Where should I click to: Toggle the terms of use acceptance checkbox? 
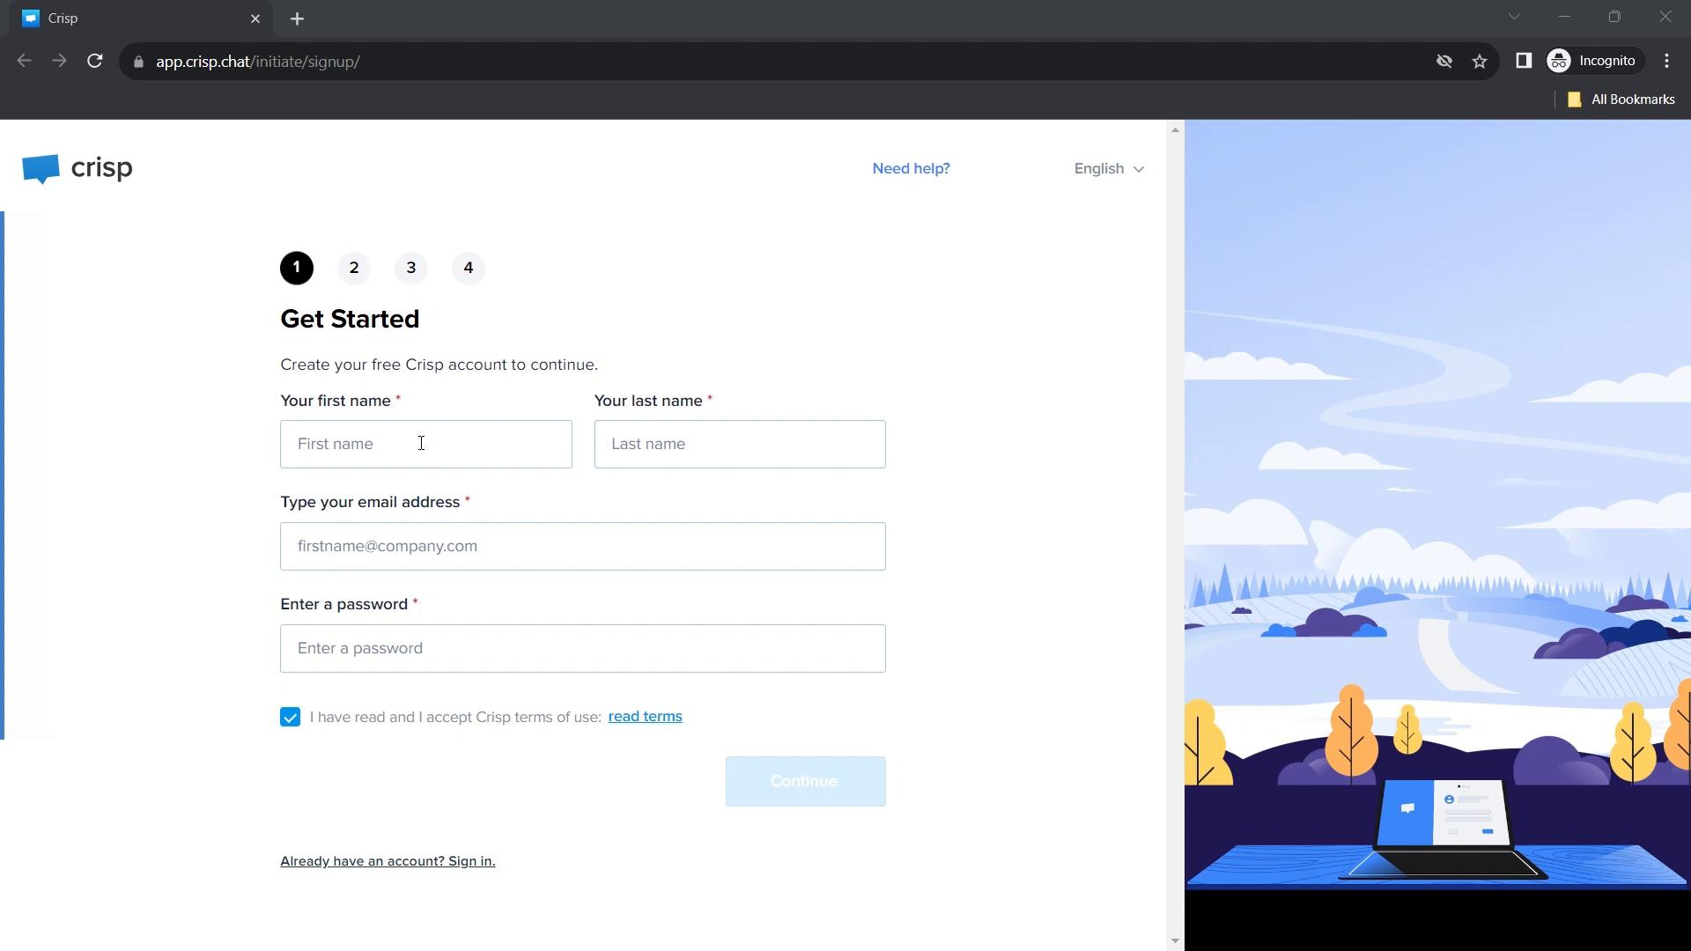(289, 717)
